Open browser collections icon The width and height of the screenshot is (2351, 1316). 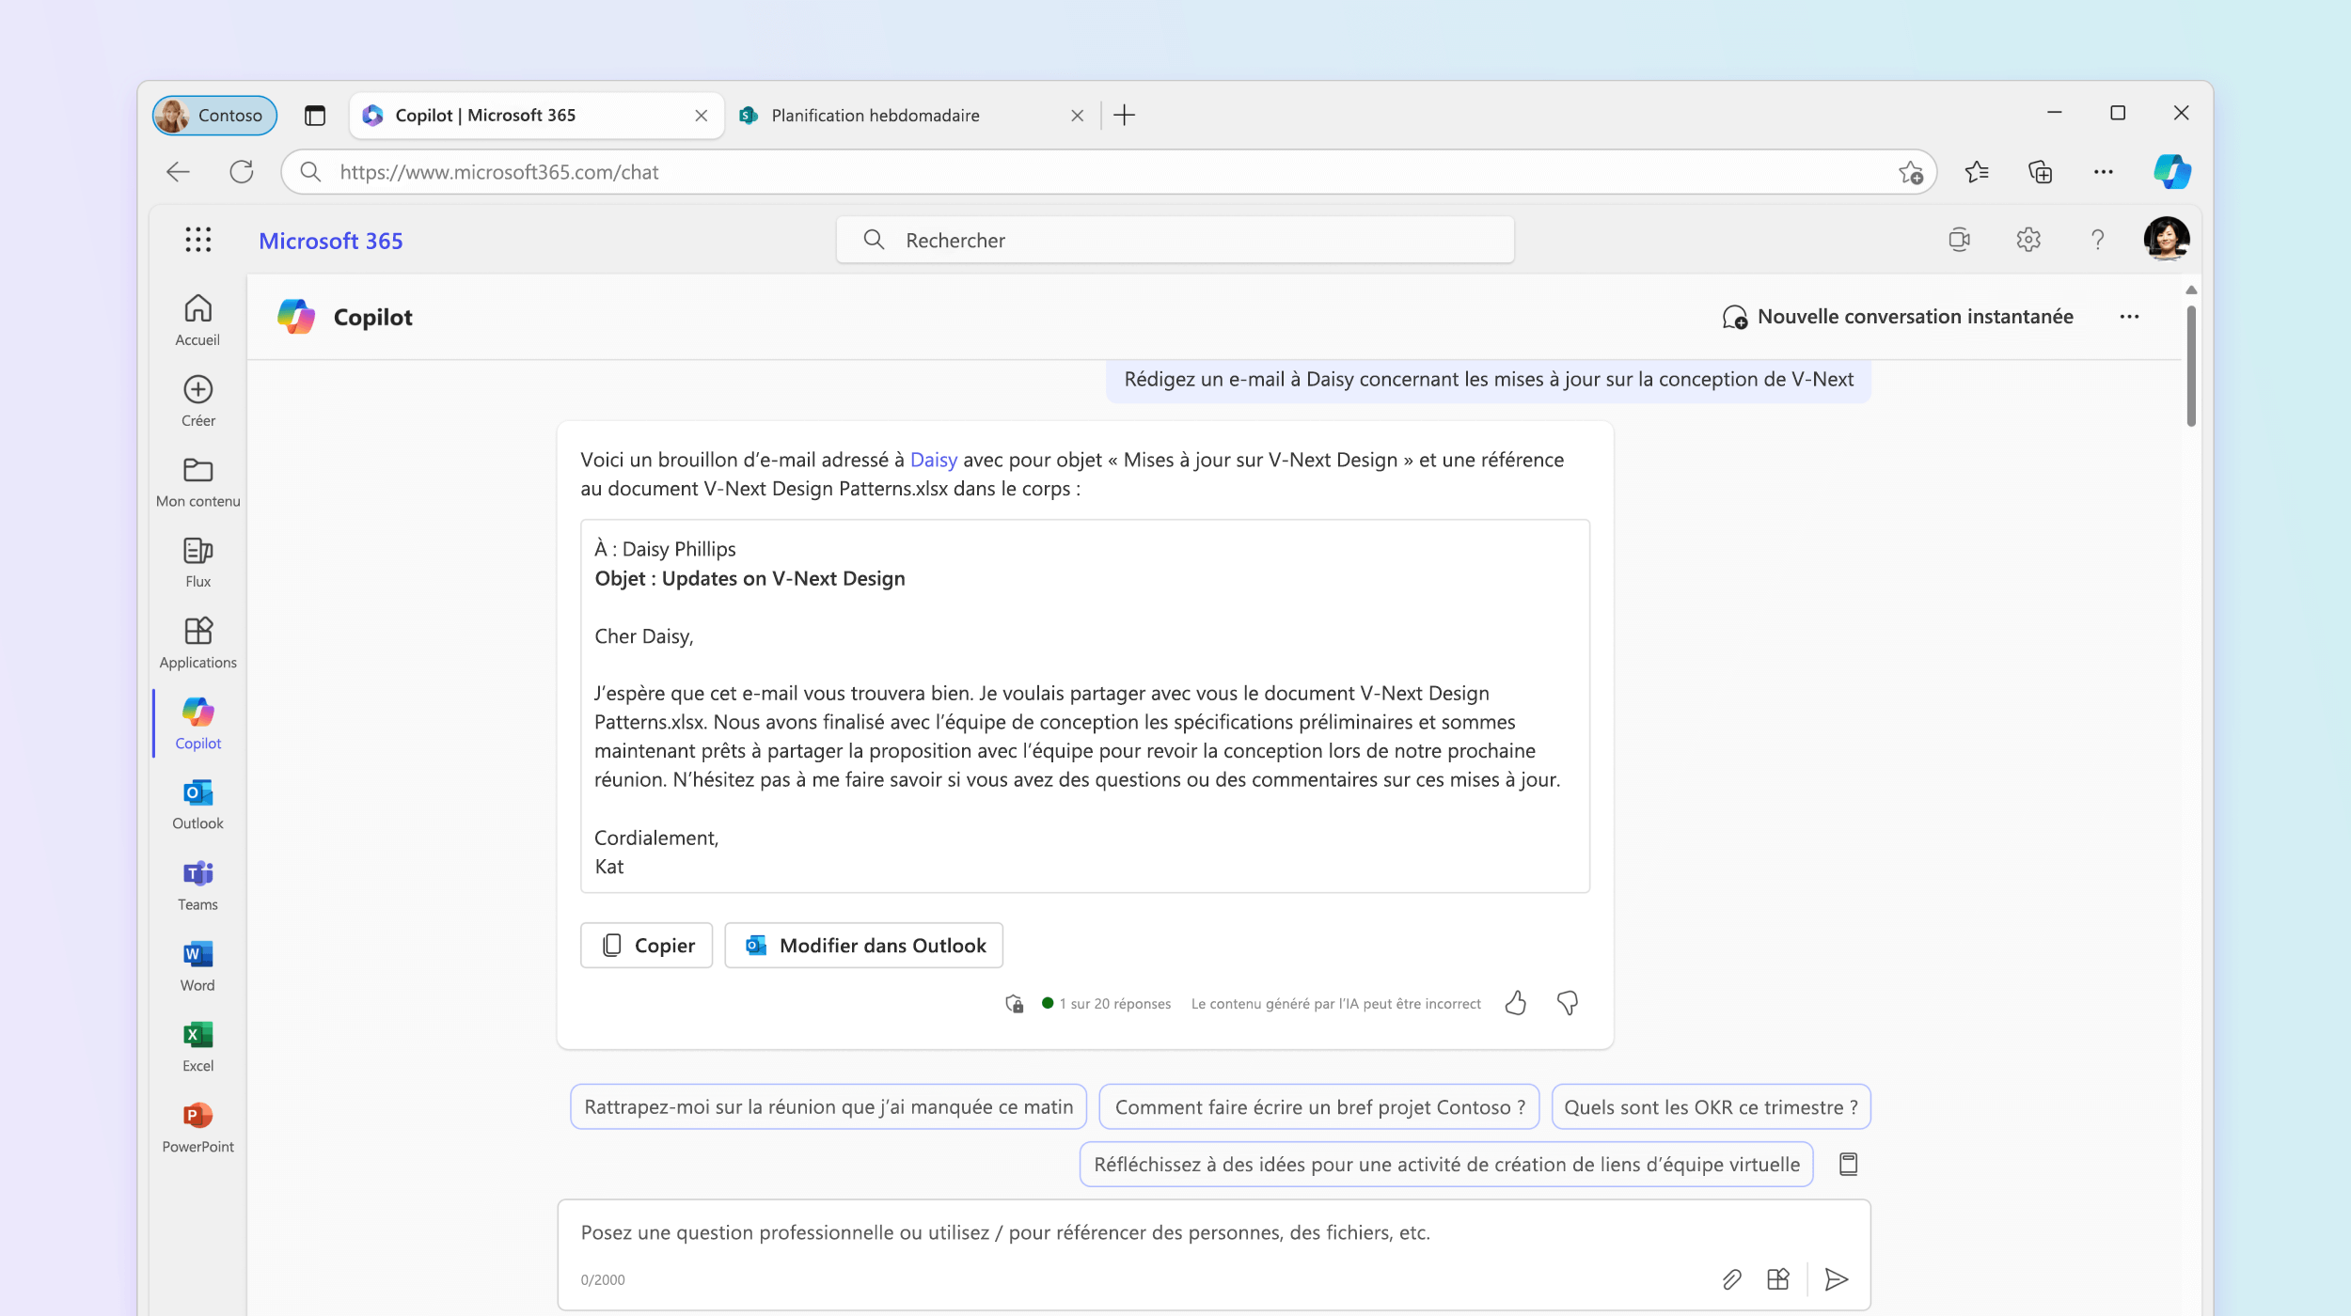click(x=2040, y=172)
